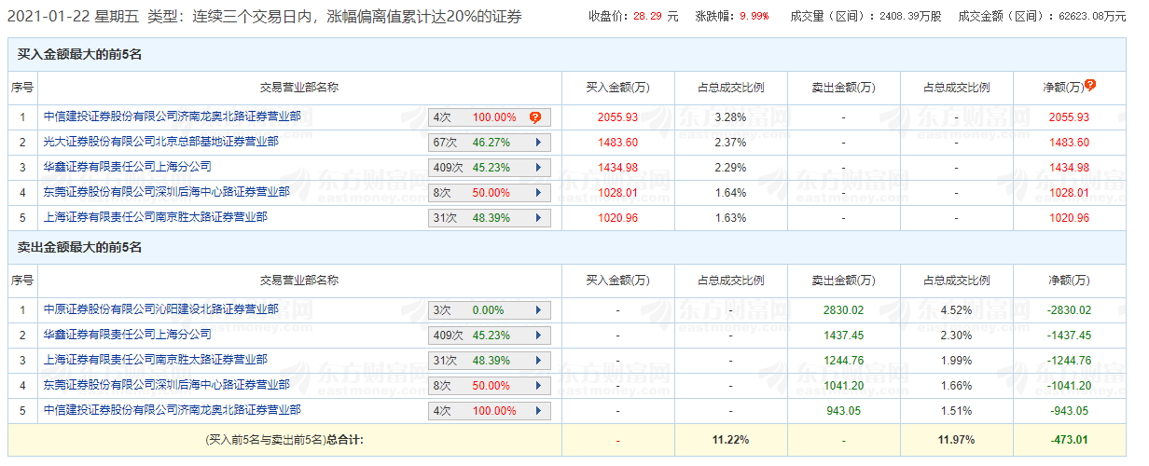Screen dimensions: 1149x466
Task: Open the 中原证券沁阳建设北路证券营业部 link
Action: coord(161,309)
